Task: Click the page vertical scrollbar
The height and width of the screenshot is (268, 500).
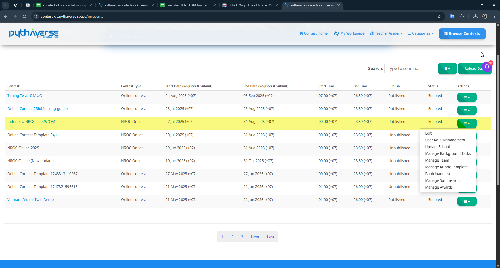Action: pos(498,119)
